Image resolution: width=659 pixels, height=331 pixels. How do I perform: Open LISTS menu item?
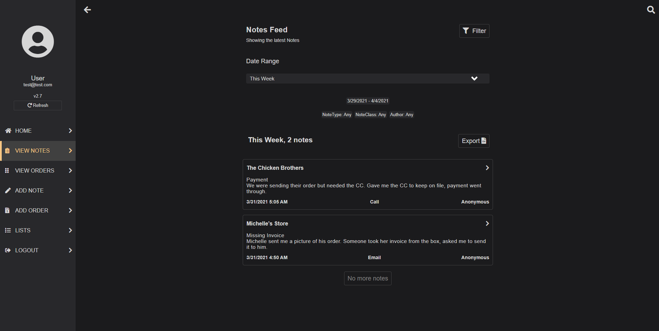38,230
